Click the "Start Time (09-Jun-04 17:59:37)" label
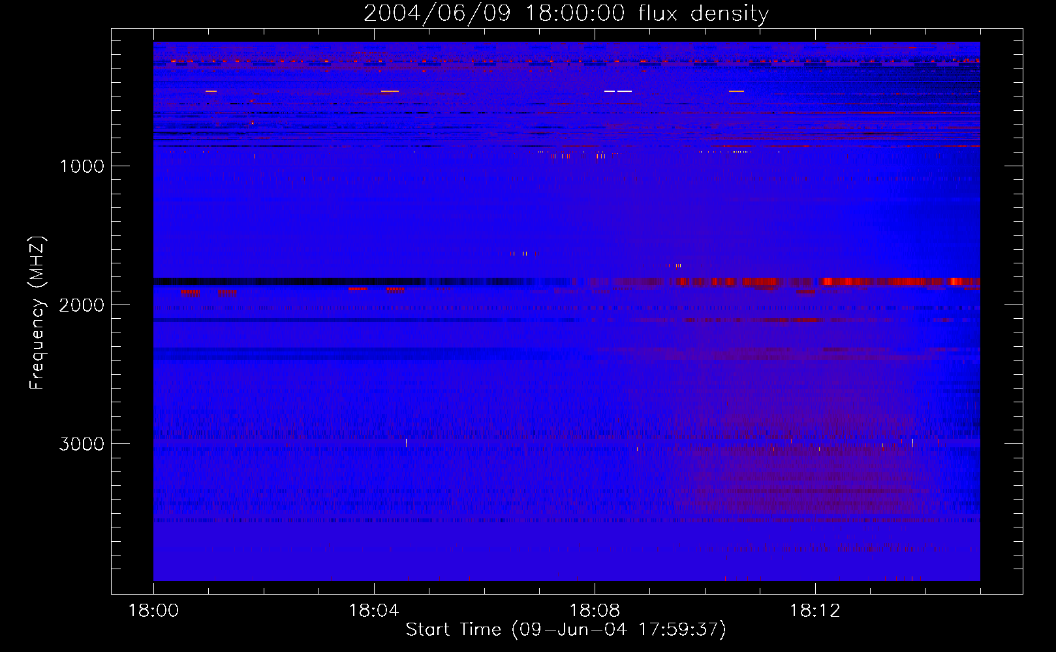The width and height of the screenshot is (1056, 652). [x=566, y=630]
